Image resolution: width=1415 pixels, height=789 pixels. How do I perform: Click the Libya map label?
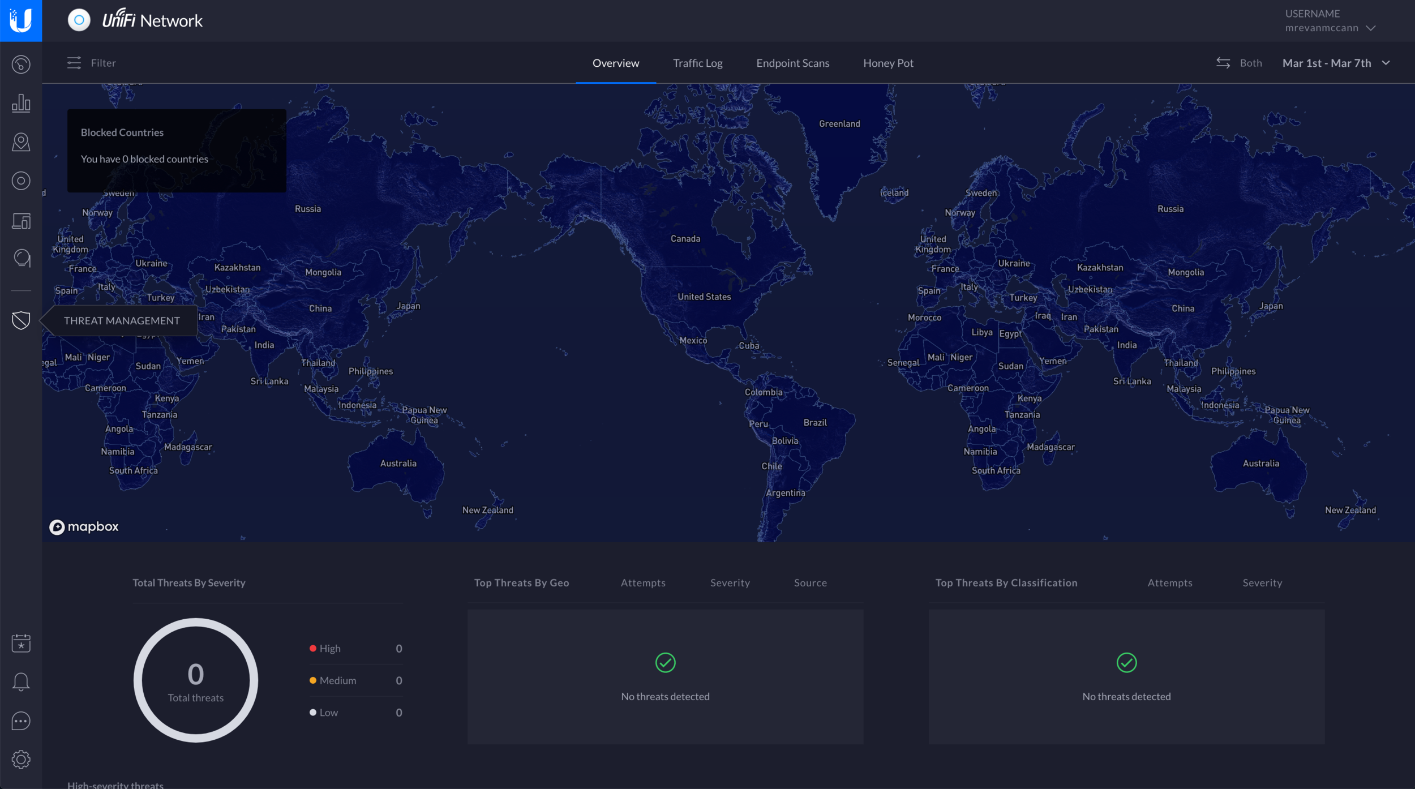pos(982,332)
